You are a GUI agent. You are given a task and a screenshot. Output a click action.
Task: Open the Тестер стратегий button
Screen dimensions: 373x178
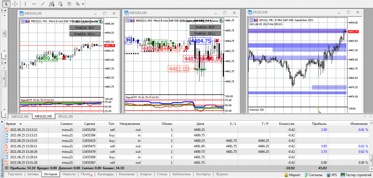point(356,175)
